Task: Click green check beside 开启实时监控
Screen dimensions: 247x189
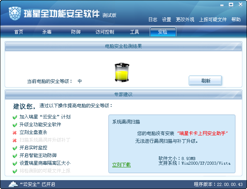Action: [15, 148]
